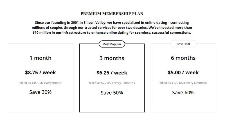Click the $5.00 / week price
The height and width of the screenshot is (122, 225).
(183, 73)
